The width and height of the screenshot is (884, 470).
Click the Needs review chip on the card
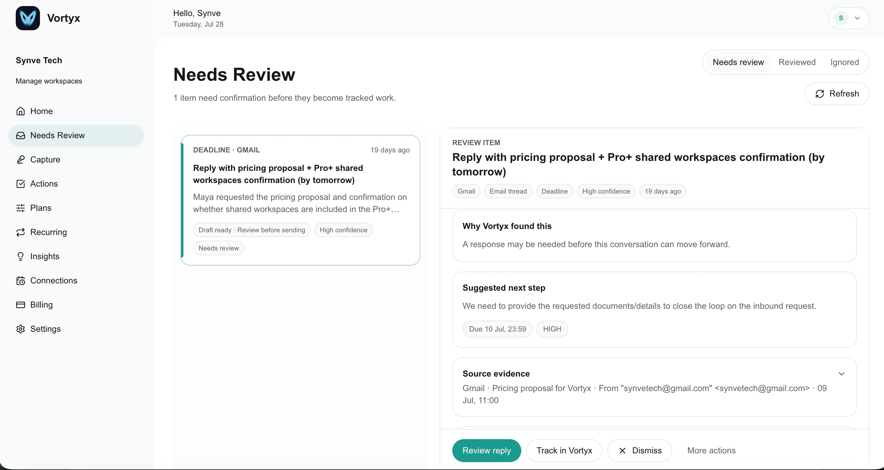coord(219,248)
